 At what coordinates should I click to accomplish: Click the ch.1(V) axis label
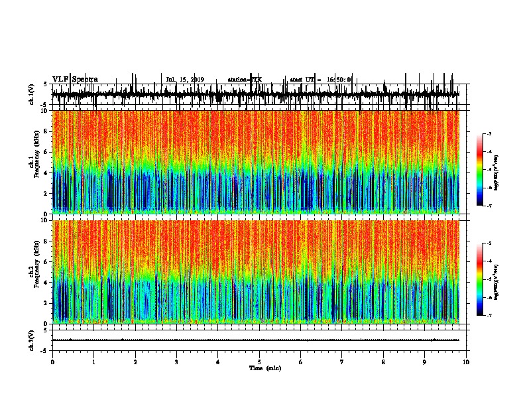tap(32, 94)
